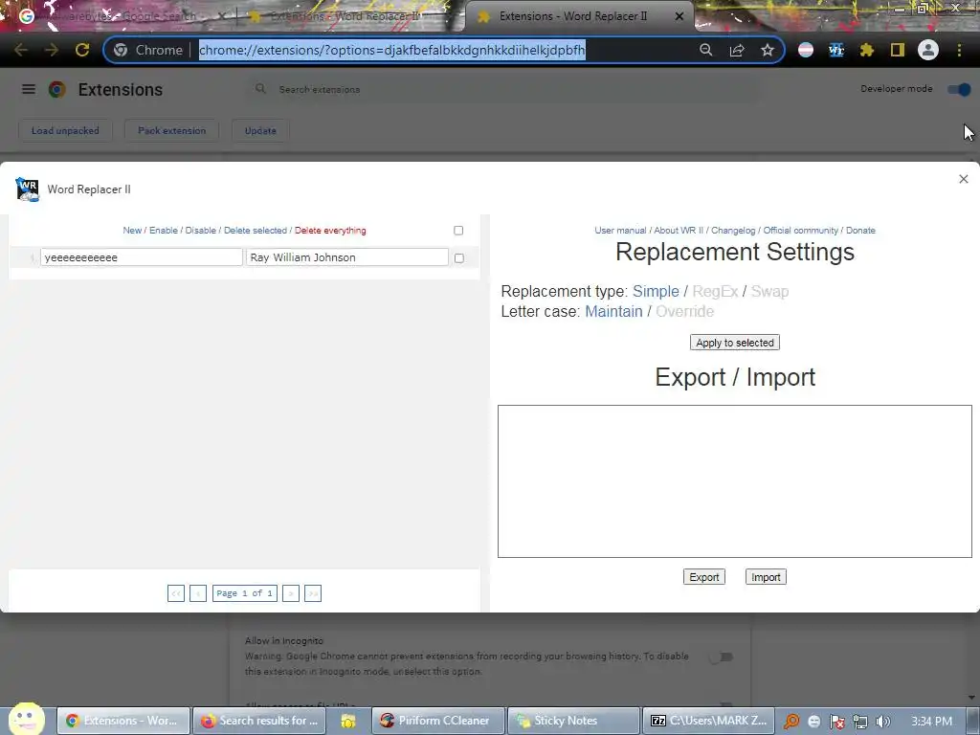Open the Word Replacer toolbar extension icon

836,50
